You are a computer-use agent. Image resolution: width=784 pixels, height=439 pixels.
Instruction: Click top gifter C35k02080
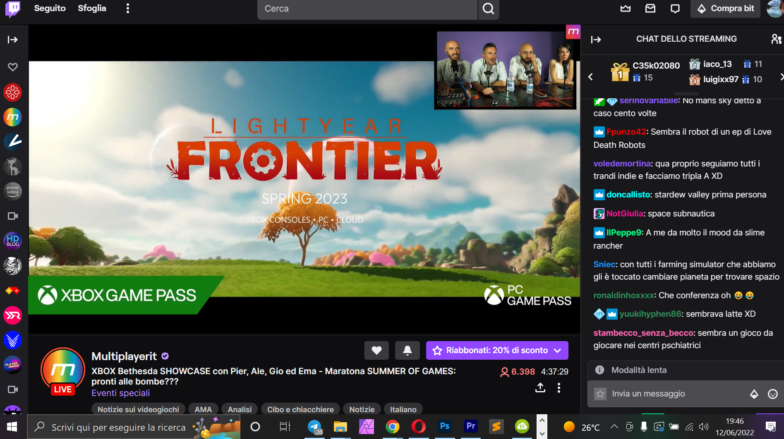tap(656, 65)
